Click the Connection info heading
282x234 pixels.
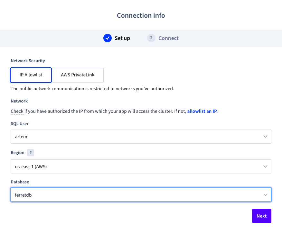141,15
